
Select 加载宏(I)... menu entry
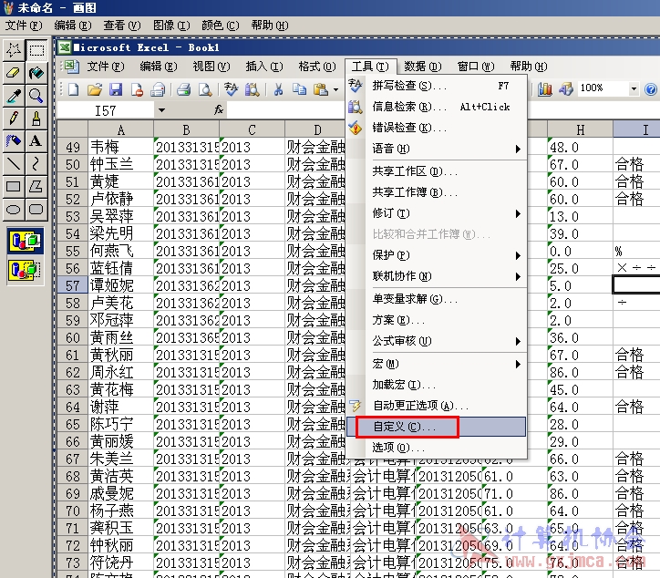436,385
